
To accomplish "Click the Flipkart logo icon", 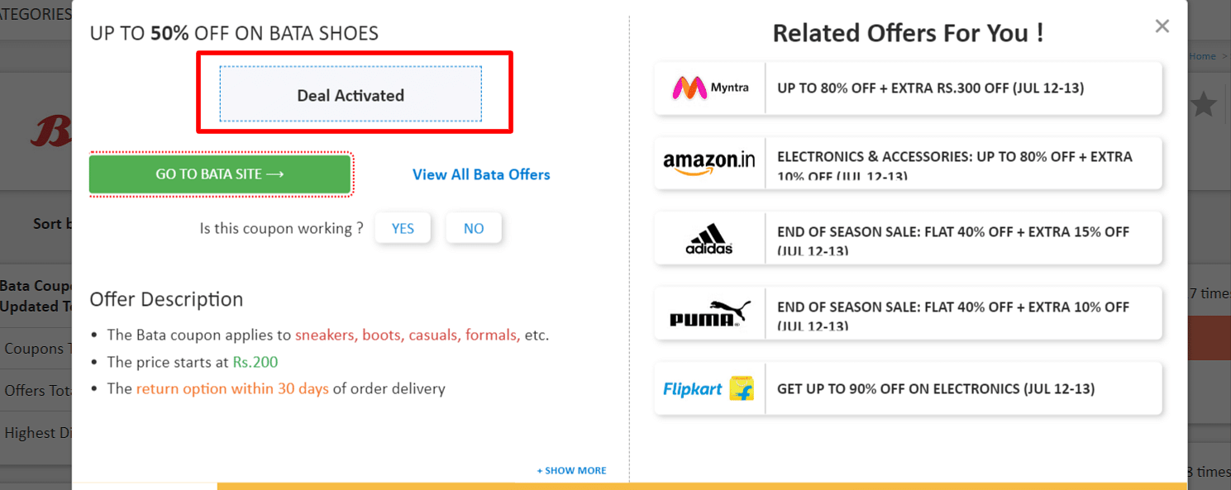I will [709, 388].
